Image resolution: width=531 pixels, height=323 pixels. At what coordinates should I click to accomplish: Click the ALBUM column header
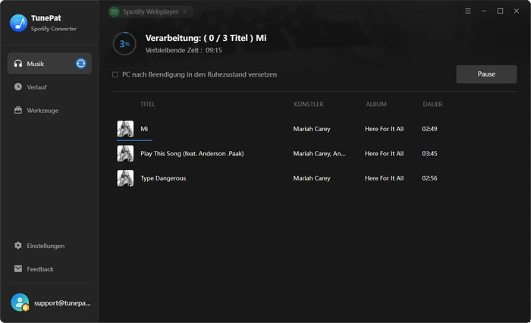pos(376,104)
